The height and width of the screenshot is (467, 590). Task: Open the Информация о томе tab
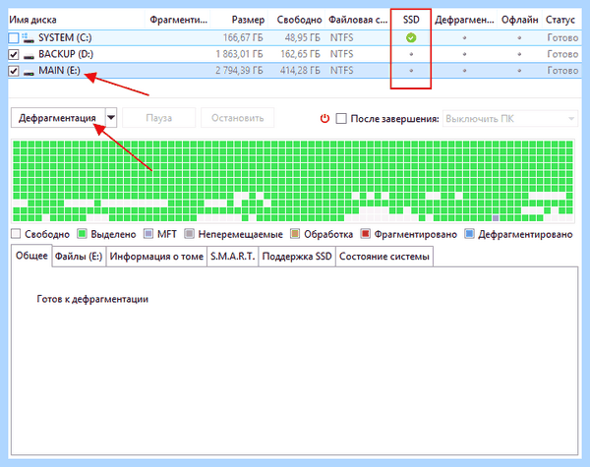(156, 257)
